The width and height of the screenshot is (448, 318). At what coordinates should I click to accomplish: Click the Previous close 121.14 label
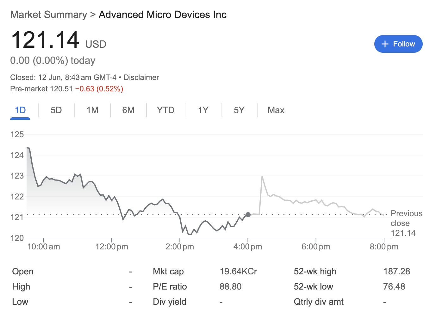[x=407, y=223]
